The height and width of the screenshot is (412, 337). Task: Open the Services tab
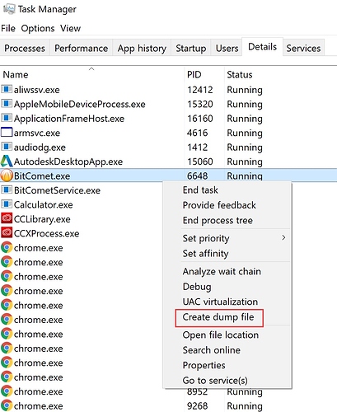coord(303,48)
